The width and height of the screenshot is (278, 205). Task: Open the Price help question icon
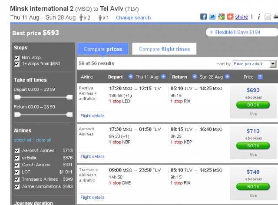(x=260, y=77)
